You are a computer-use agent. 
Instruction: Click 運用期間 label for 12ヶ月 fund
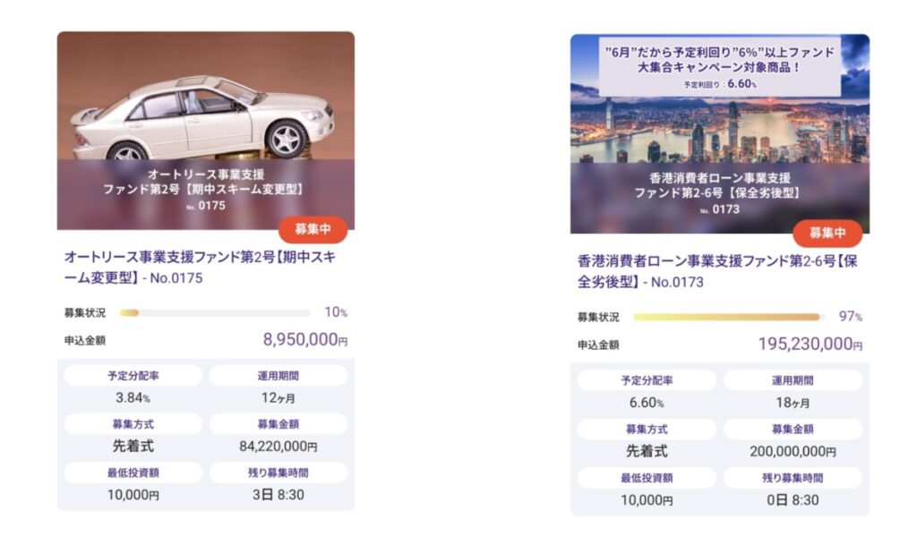pos(278,376)
